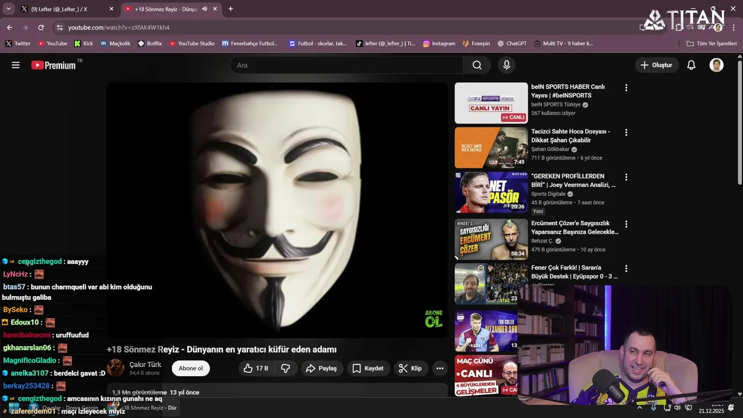Image resolution: width=743 pixels, height=418 pixels.
Task: Open ChatGPT bookmark
Action: point(512,44)
